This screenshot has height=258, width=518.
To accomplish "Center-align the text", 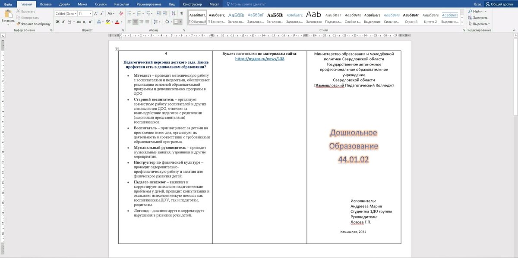I will tap(136, 22).
